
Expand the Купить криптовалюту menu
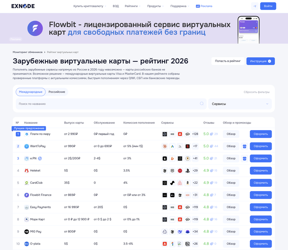(90, 6)
